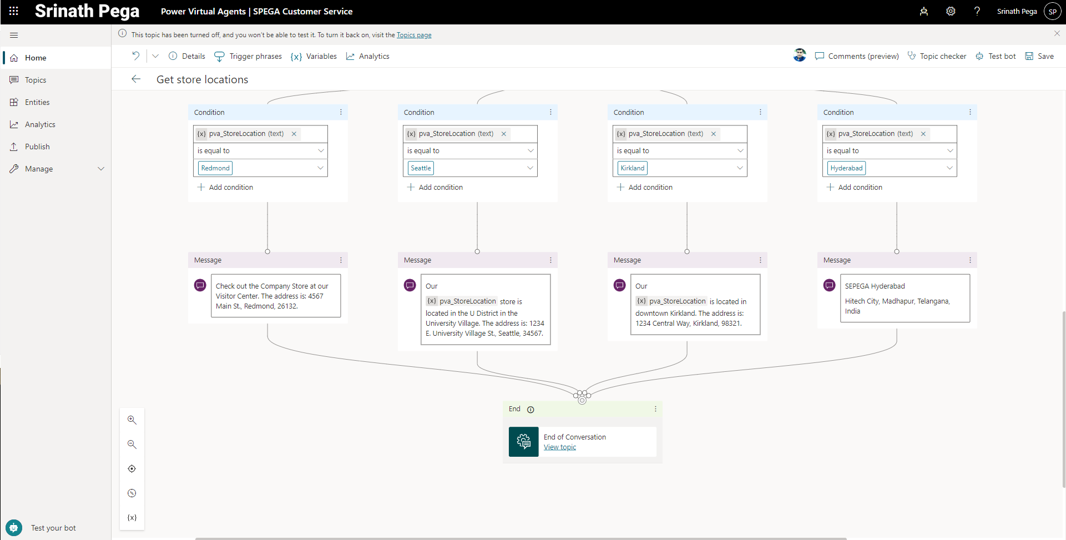Open Trigger phrases in the toolbar
This screenshot has height=540, width=1066.
tap(248, 57)
